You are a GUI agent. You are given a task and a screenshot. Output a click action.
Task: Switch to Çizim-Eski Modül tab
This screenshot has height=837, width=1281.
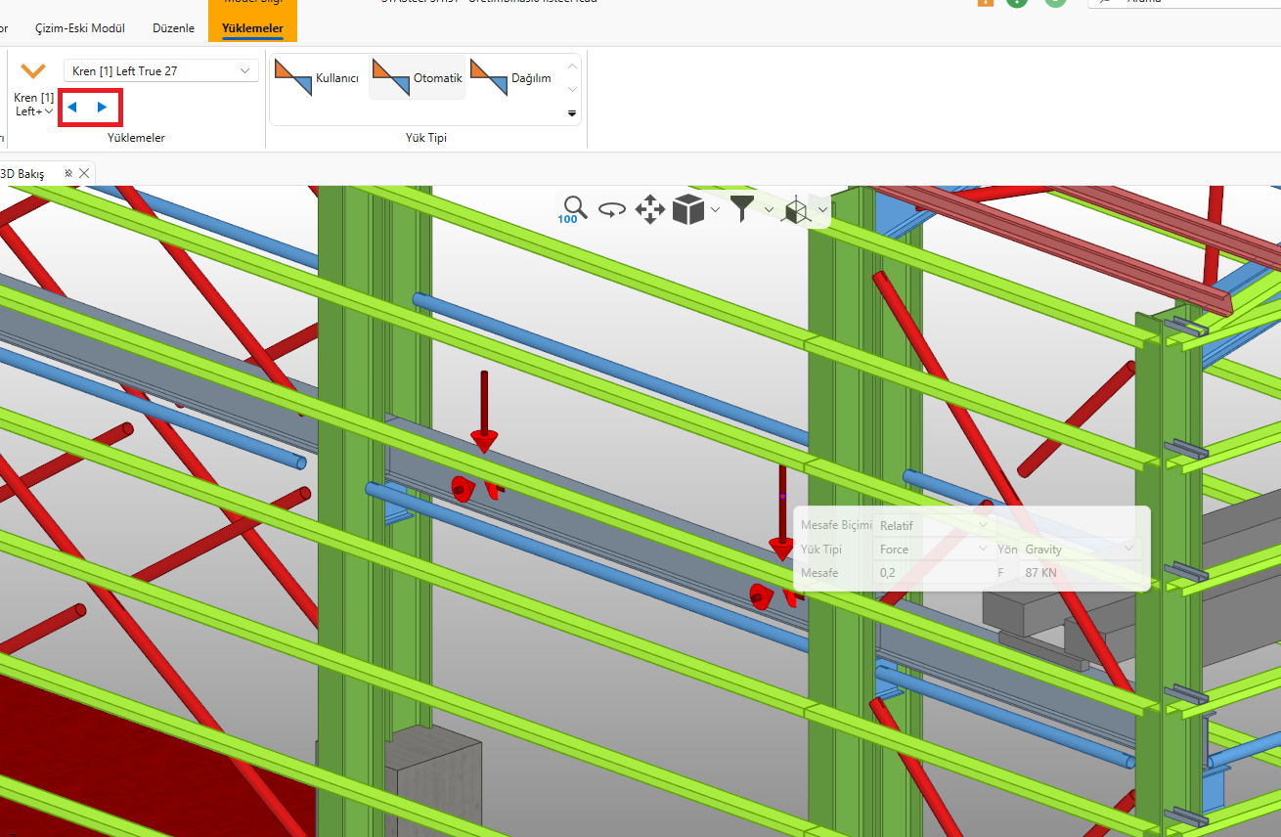point(80,28)
